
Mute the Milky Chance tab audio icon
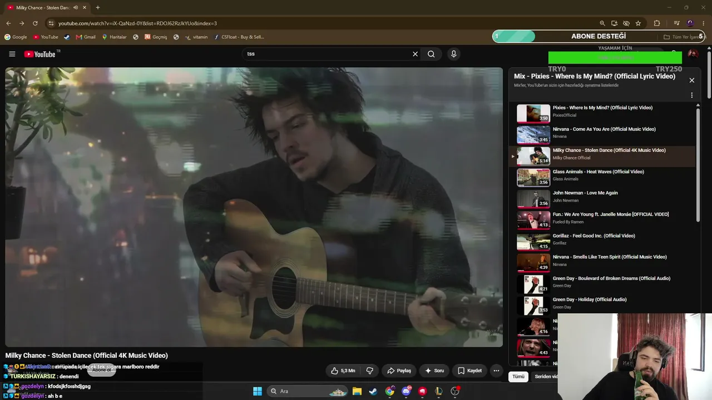76,8
